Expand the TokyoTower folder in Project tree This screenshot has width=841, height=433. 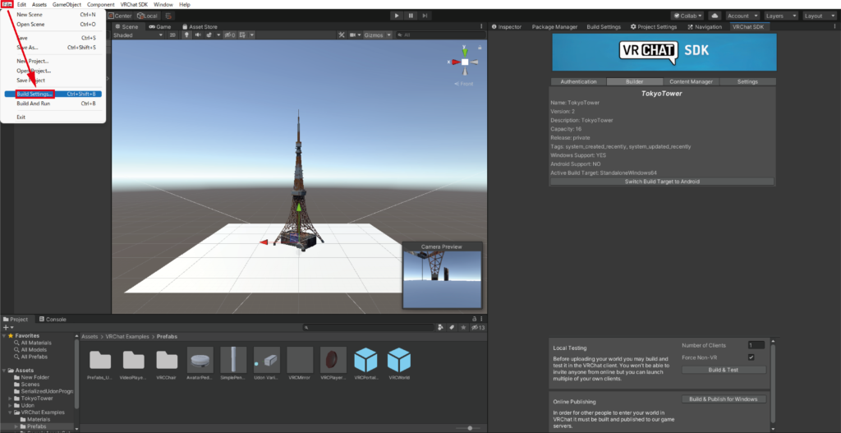10,398
